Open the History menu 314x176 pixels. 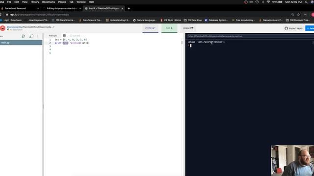(x=35, y=2)
